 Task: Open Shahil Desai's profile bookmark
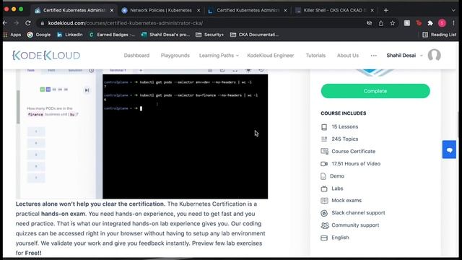[165, 35]
